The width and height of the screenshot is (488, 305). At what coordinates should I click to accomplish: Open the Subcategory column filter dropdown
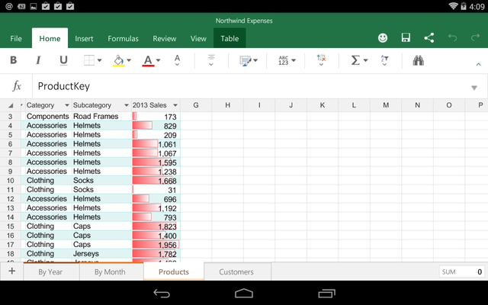coord(127,105)
